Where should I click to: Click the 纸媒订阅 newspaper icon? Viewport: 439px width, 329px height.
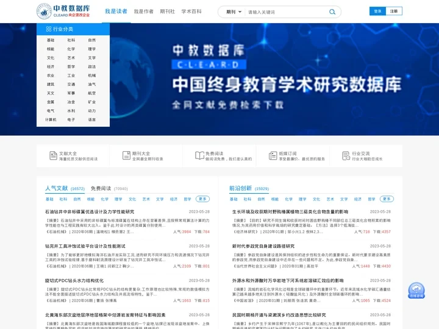tap(273, 155)
